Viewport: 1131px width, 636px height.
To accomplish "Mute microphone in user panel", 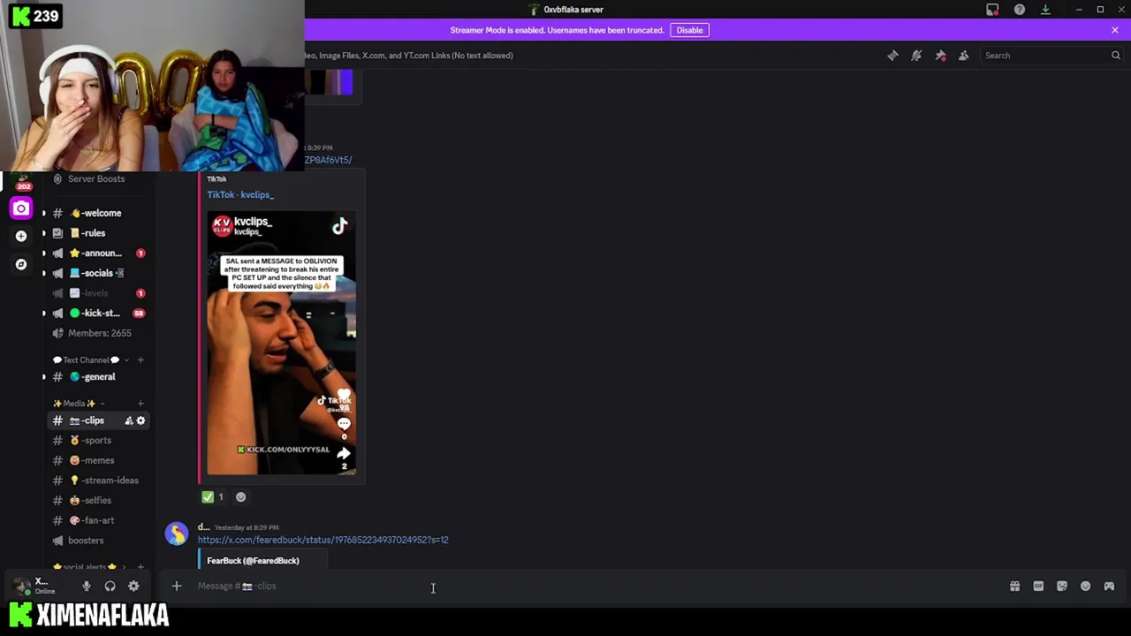I will [x=86, y=586].
